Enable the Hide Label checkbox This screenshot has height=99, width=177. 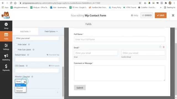(x=16, y=45)
